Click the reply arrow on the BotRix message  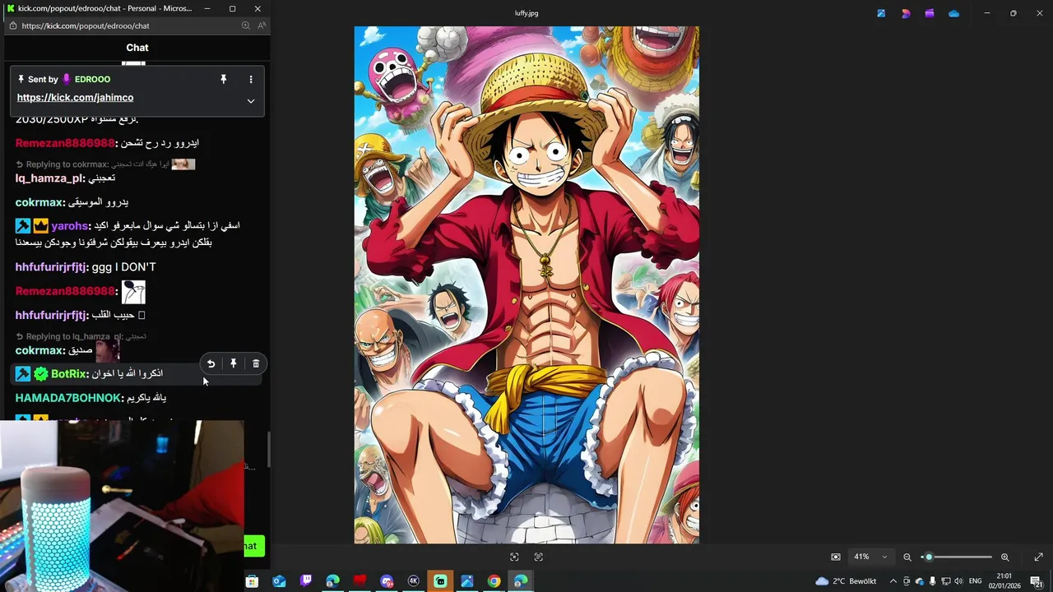tap(211, 363)
